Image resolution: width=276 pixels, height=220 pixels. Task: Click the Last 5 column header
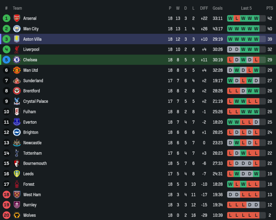246,8
